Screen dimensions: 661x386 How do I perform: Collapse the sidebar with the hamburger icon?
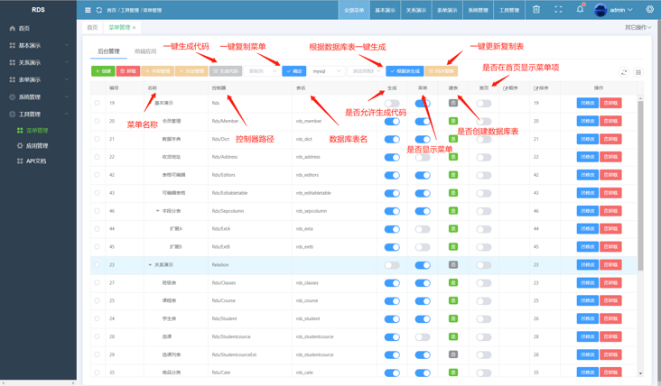pos(88,10)
